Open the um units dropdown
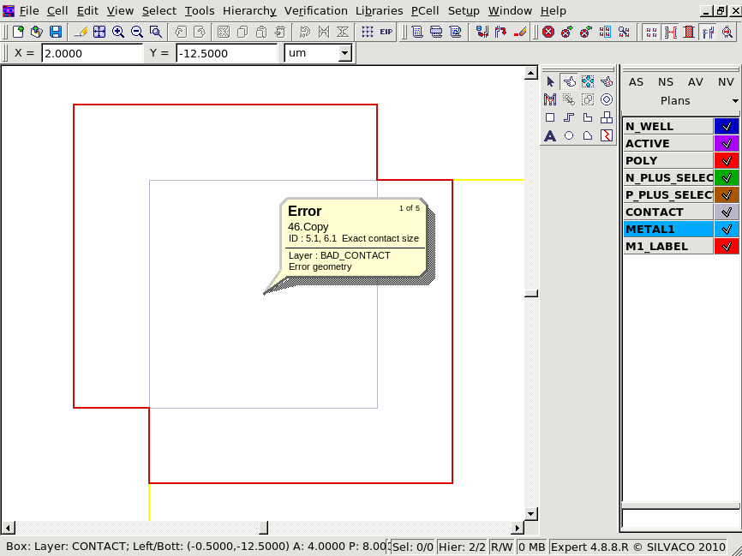 coord(344,53)
